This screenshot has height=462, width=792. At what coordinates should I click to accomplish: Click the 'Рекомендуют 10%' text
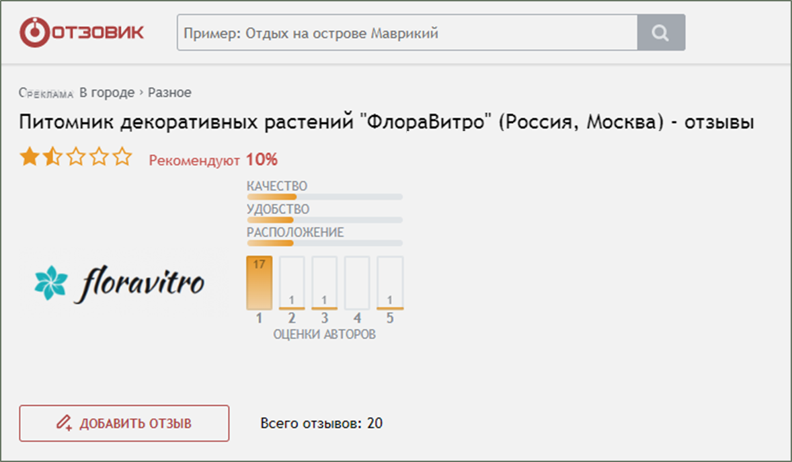[213, 160]
